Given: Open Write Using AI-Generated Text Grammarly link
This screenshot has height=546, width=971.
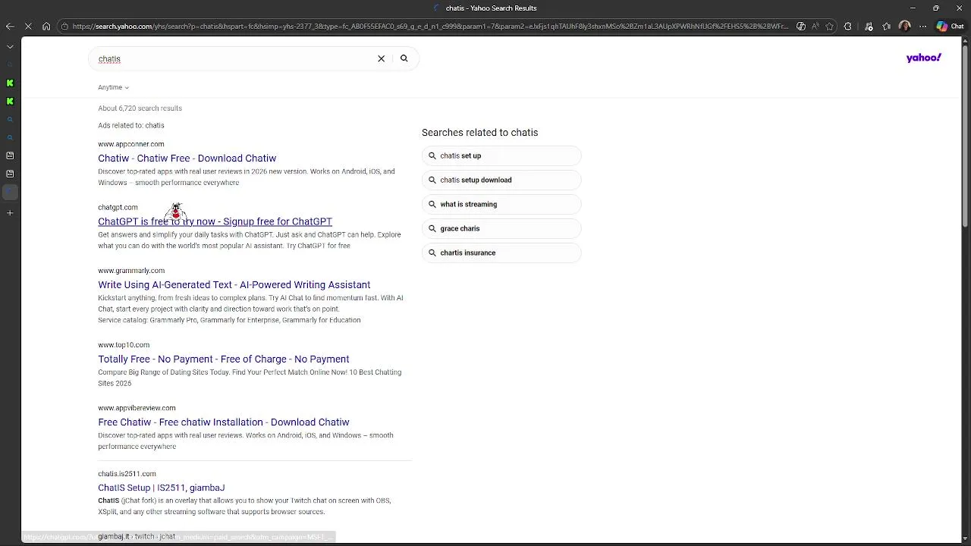Looking at the screenshot, I should [234, 285].
